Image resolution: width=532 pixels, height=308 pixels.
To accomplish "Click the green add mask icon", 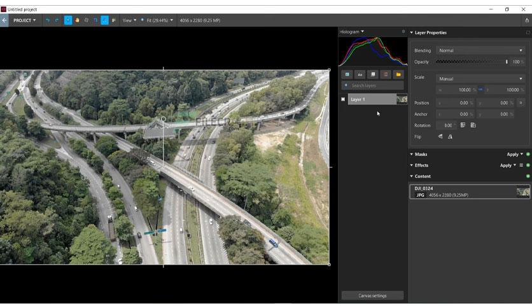I will [528, 155].
